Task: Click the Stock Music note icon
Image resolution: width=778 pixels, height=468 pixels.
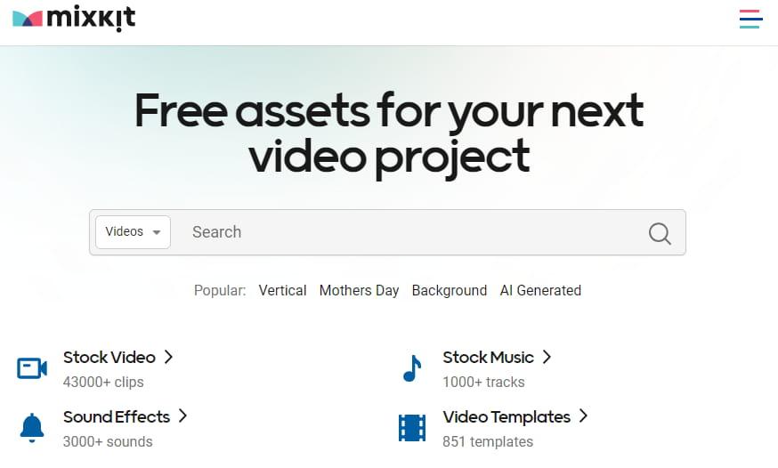Action: 411,368
